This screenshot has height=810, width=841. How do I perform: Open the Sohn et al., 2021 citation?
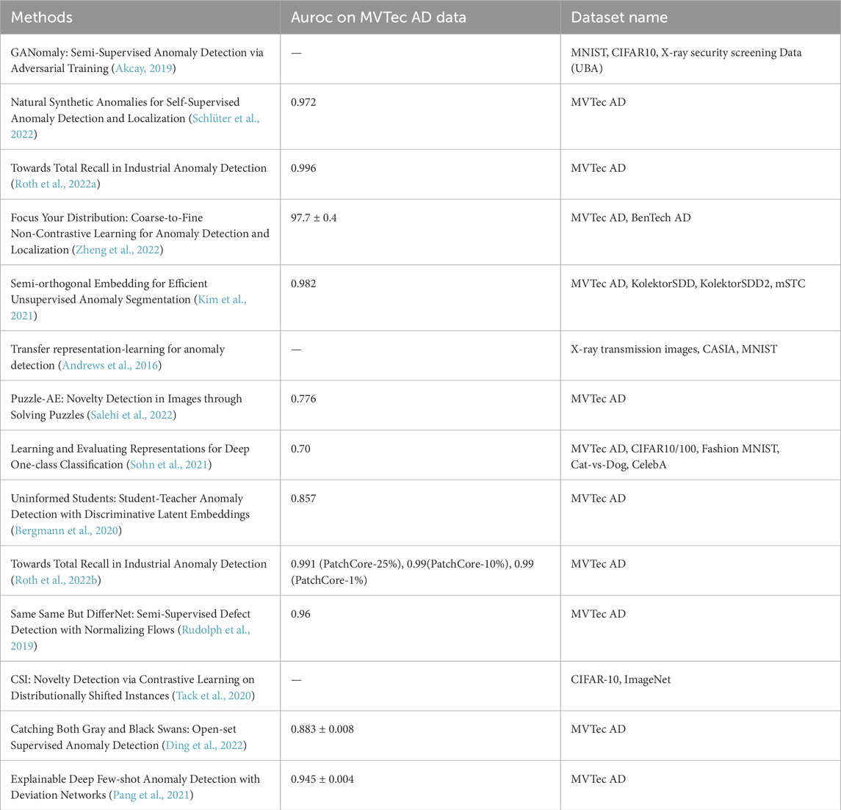pos(169,465)
